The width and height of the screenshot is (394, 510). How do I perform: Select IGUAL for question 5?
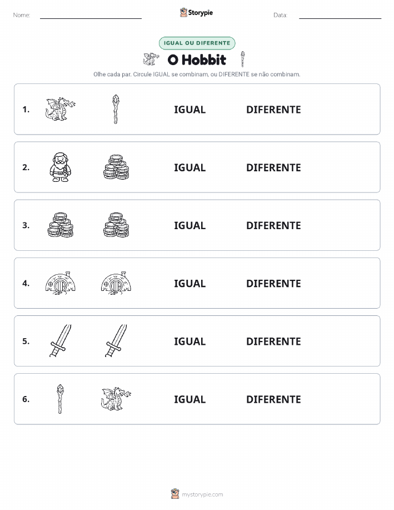click(x=190, y=341)
